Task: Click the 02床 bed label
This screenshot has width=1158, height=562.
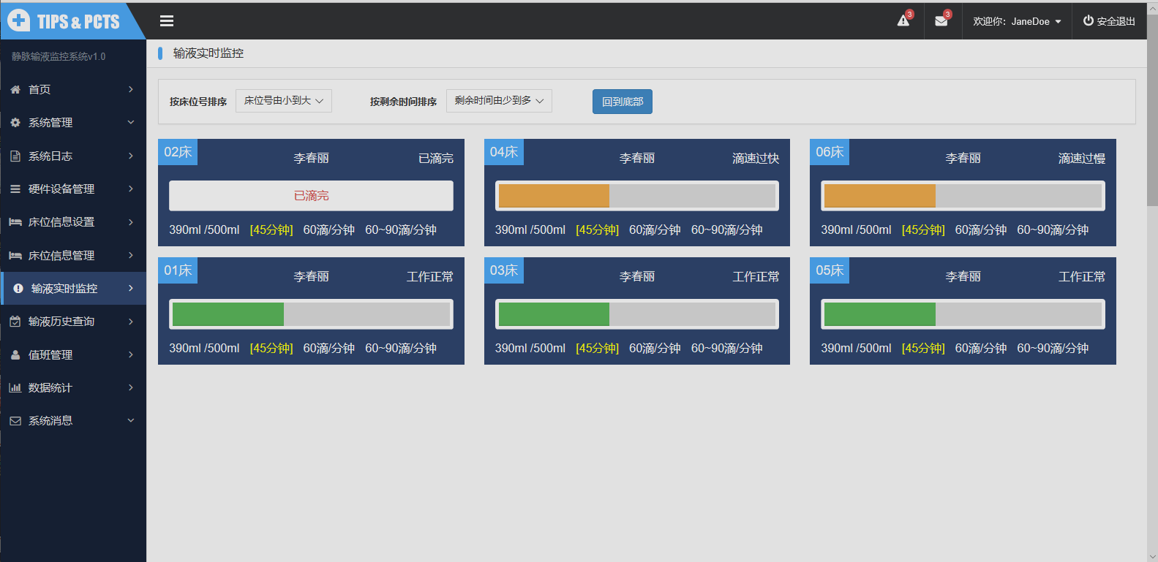Action: click(x=178, y=152)
